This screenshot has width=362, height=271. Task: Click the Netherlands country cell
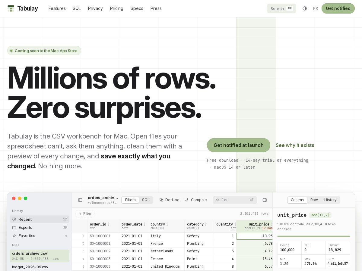pyautogui.click(x=166, y=251)
